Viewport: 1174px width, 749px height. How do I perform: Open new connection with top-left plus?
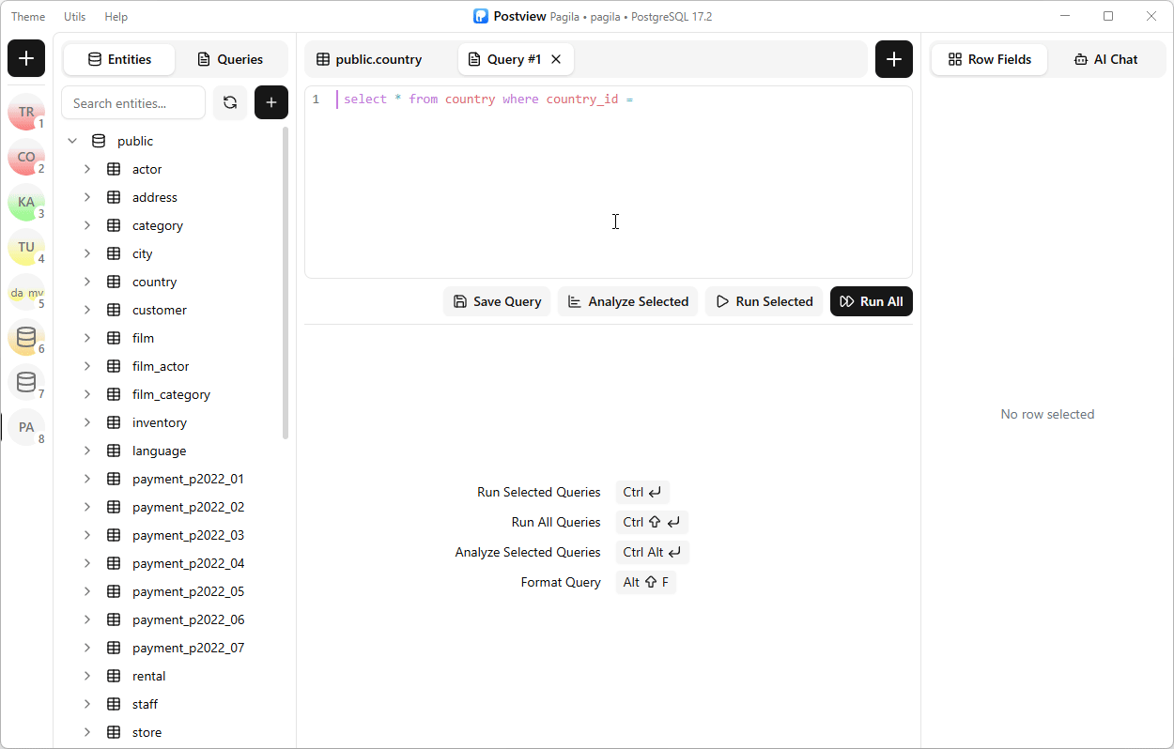26,58
